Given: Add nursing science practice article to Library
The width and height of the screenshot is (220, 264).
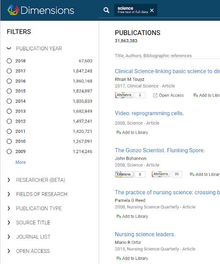Looking at the screenshot, I should (132, 216).
